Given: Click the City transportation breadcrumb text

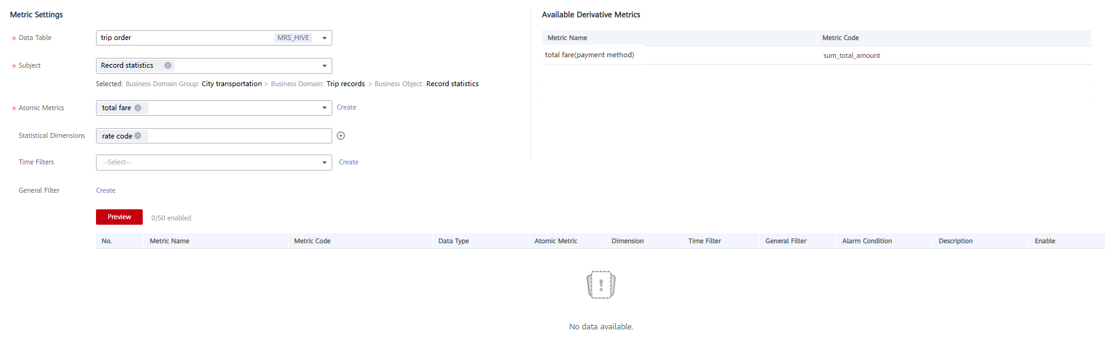Looking at the screenshot, I should 232,84.
